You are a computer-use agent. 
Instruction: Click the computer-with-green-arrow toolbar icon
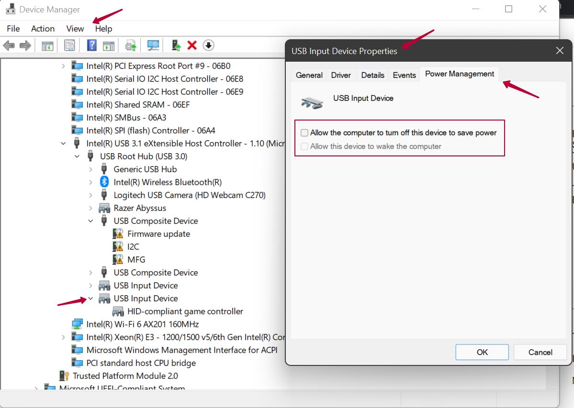[x=176, y=45]
